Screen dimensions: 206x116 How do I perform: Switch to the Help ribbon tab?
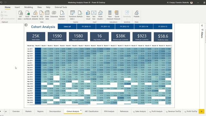[x=48, y=7]
